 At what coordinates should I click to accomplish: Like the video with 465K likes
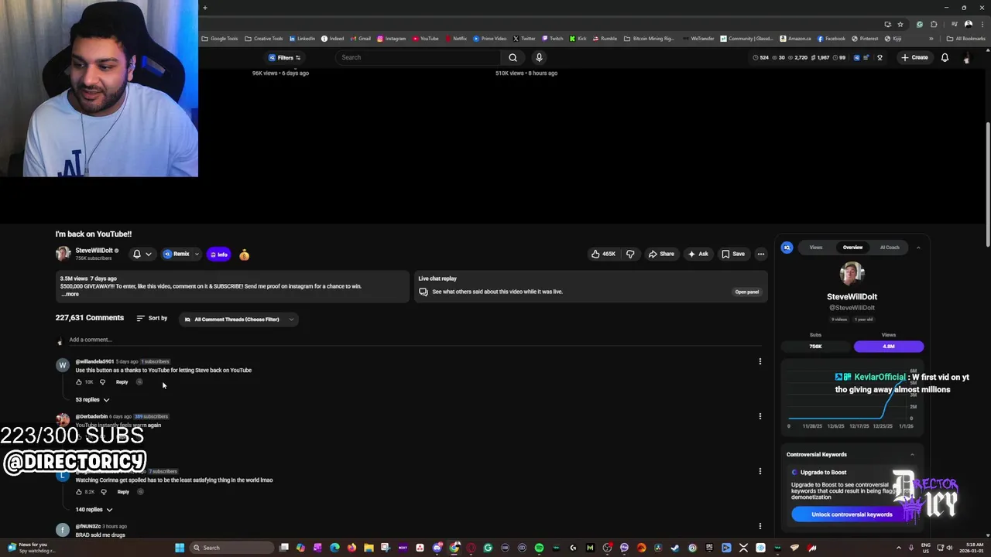[x=603, y=254]
